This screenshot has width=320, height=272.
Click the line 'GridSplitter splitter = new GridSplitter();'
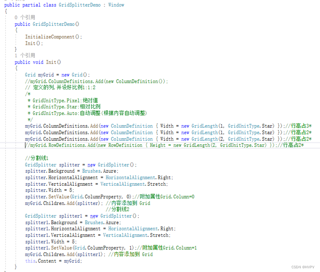(81, 165)
